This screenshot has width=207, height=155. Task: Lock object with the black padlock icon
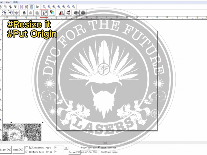tap(24, 13)
